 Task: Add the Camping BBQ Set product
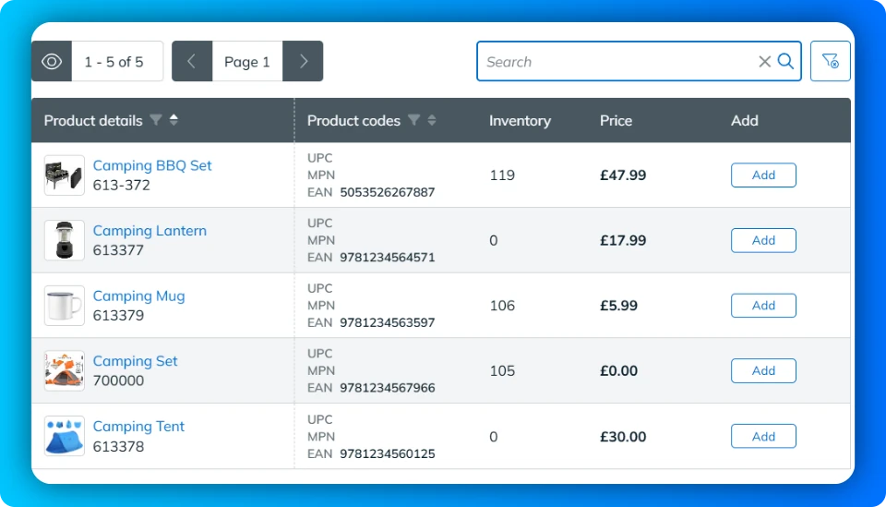pos(763,175)
